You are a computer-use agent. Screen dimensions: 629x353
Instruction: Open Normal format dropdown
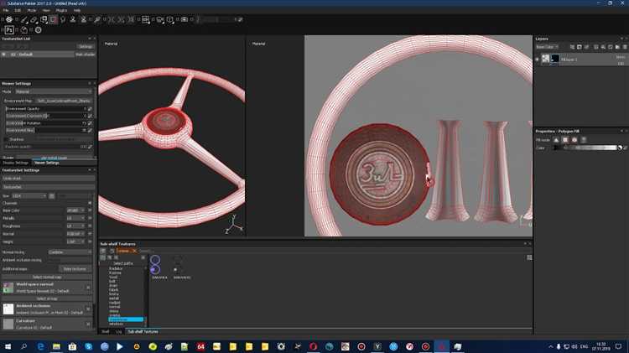coord(75,234)
